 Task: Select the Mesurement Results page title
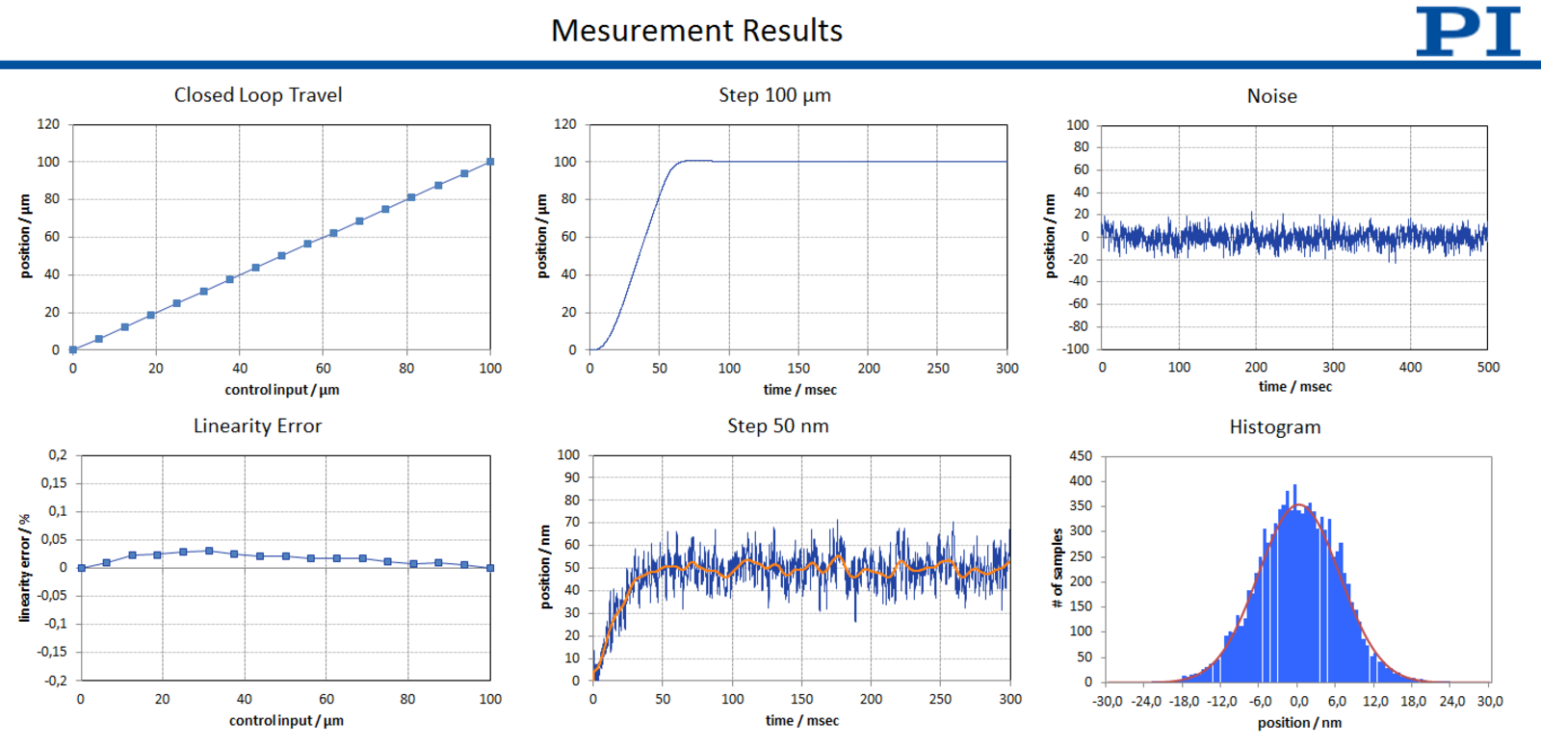click(x=696, y=31)
